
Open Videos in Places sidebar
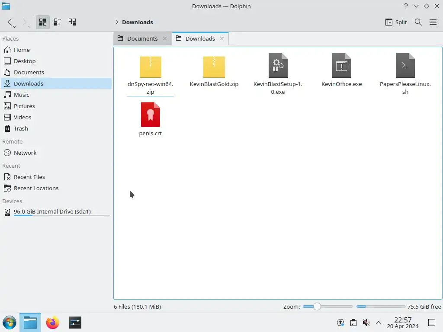click(x=56, y=118)
